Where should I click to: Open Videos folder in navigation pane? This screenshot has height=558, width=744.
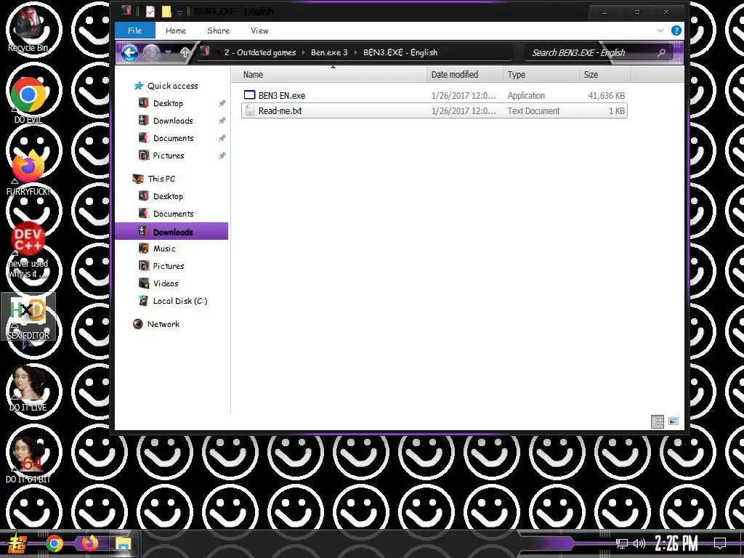point(159,283)
